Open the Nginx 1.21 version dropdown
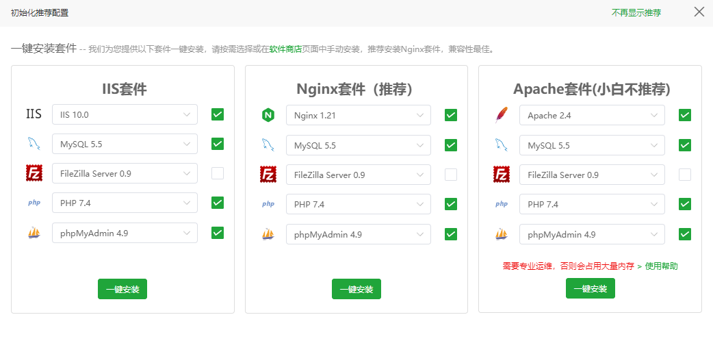713x354 pixels. point(359,115)
